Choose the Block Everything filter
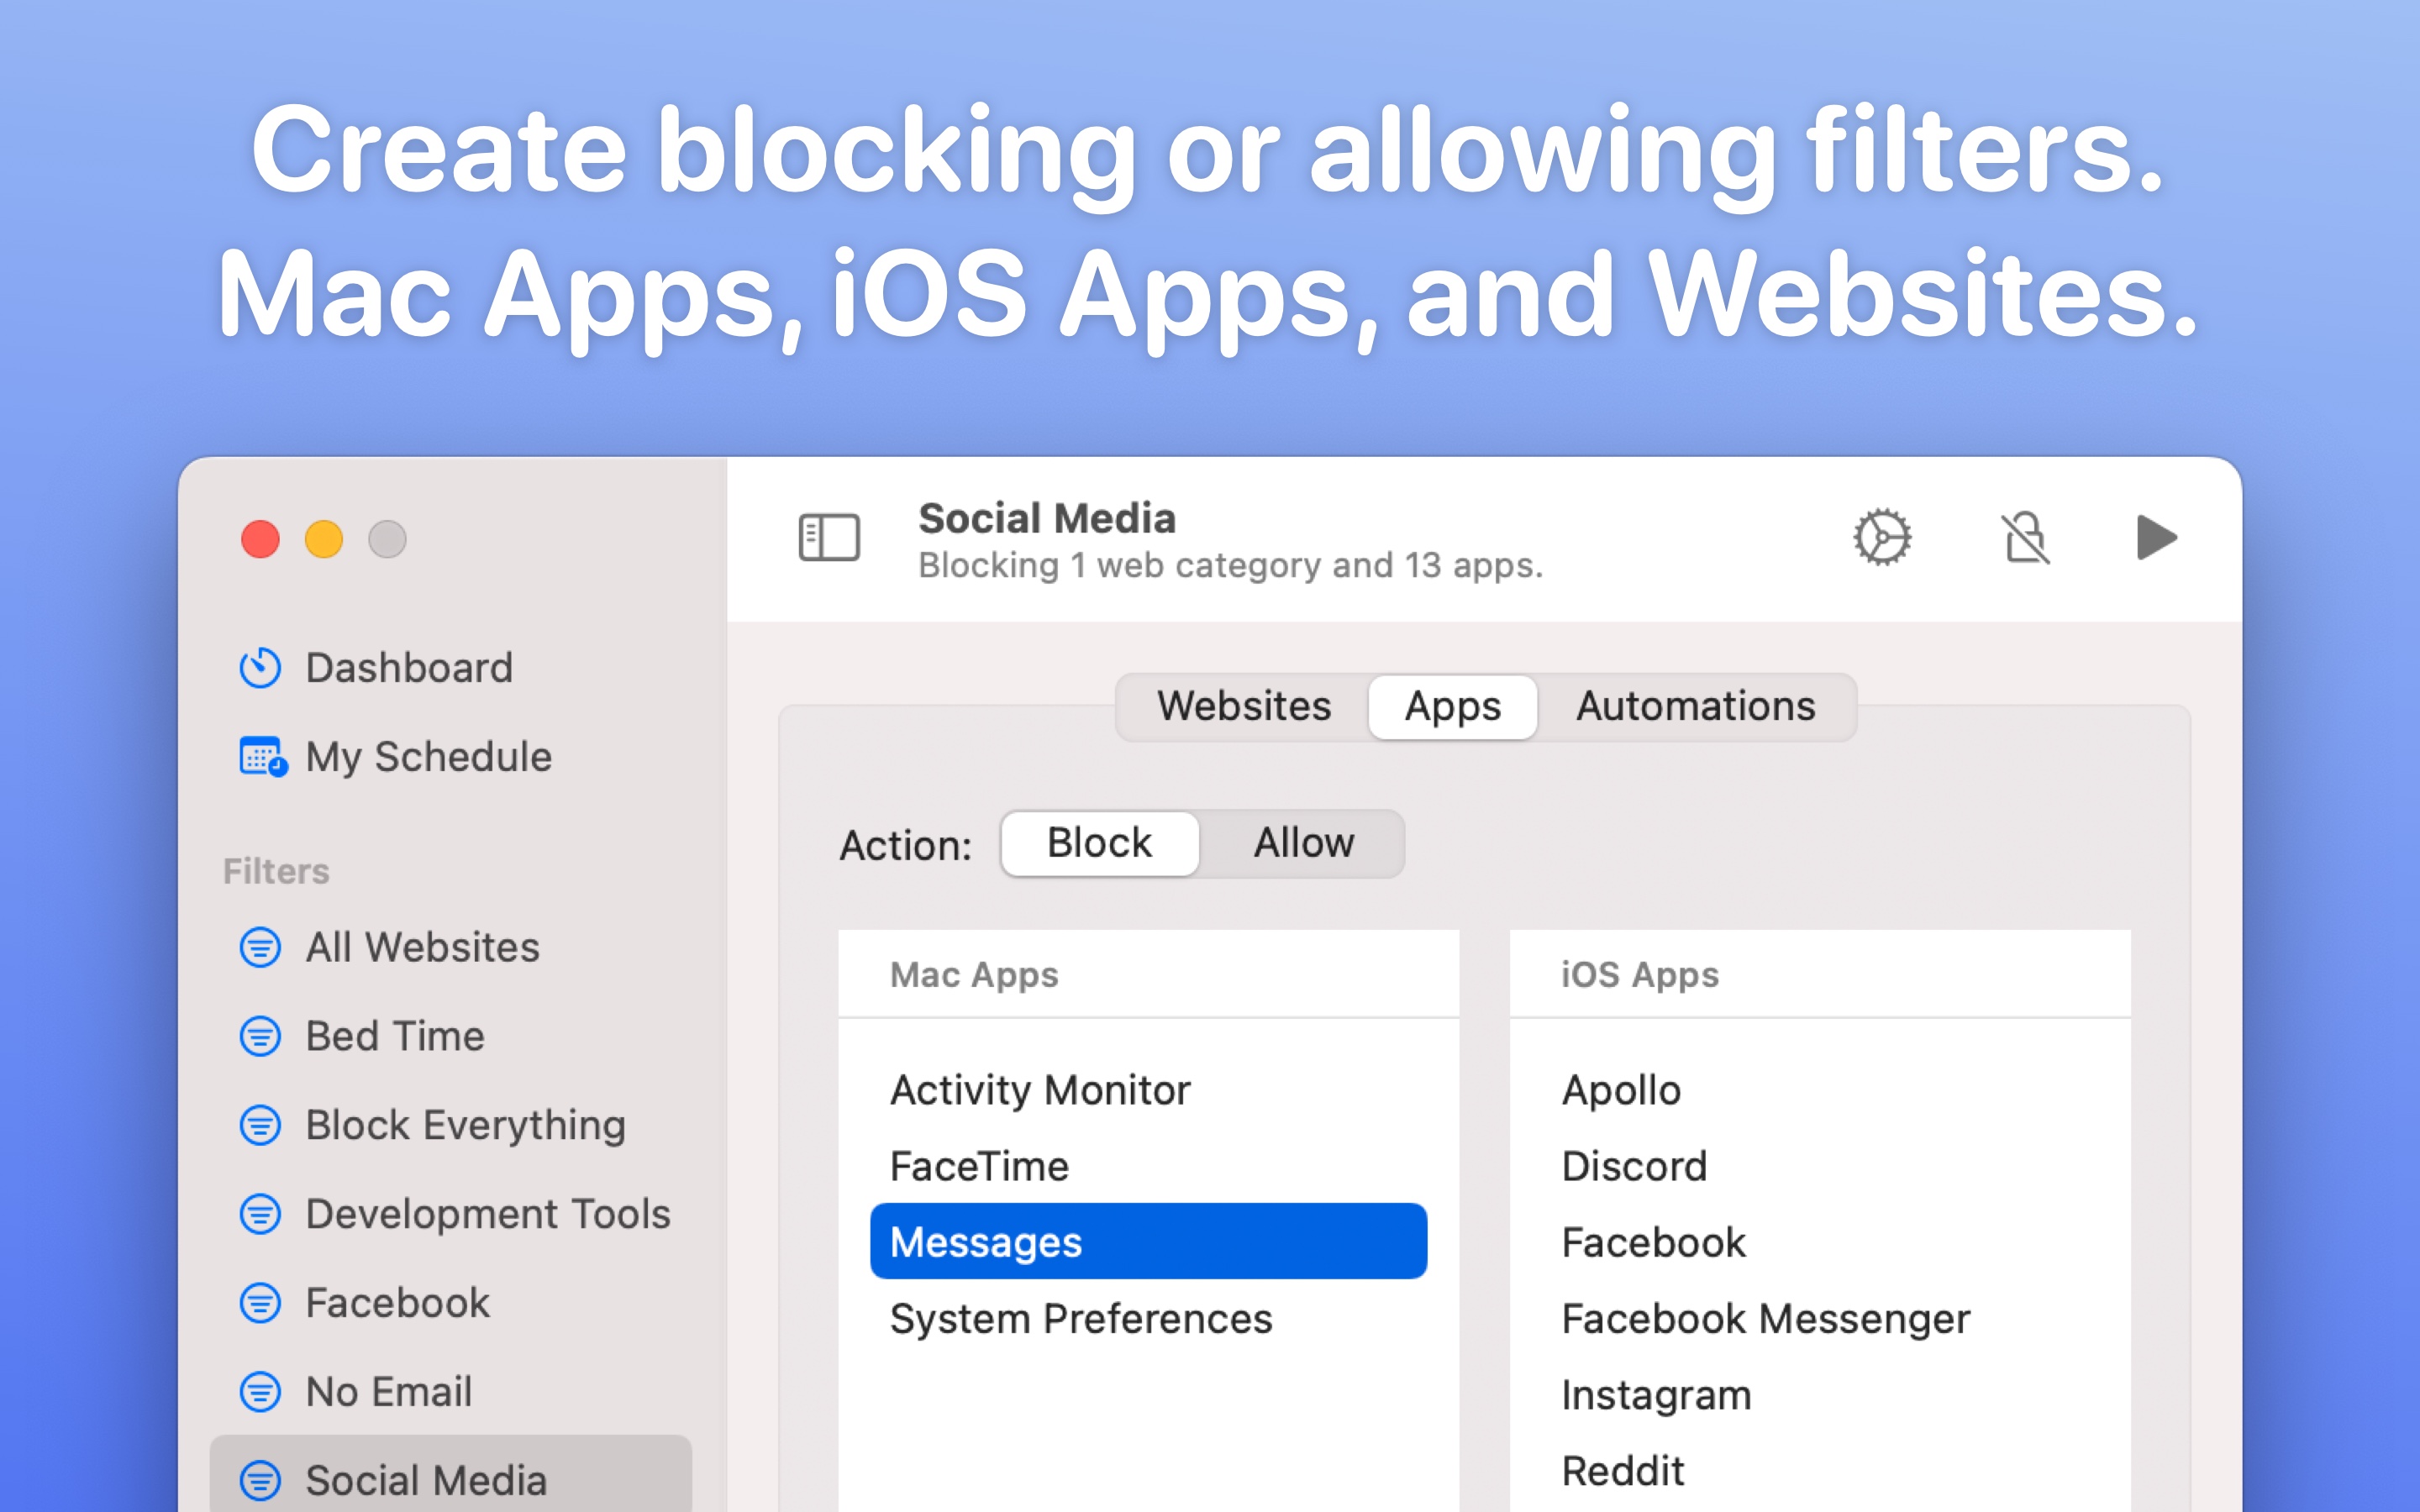The width and height of the screenshot is (2420, 1512). pos(465,1124)
